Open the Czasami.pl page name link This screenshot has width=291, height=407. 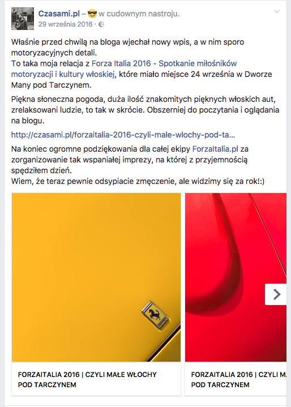pyautogui.click(x=59, y=14)
